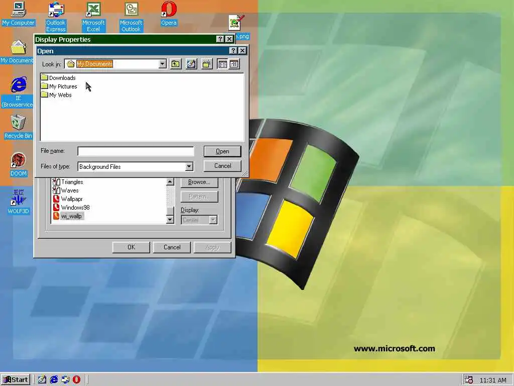Click Cancel in Display Properties

point(172,247)
